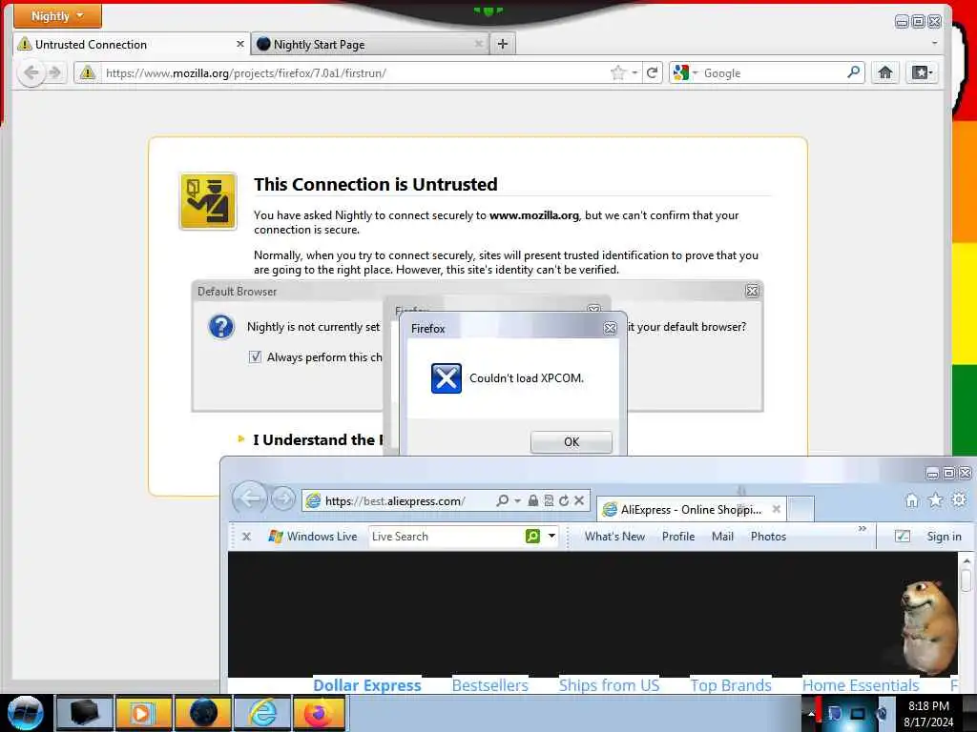Go back in Nightly browser
The width and height of the screenshot is (977, 732).
point(31,72)
